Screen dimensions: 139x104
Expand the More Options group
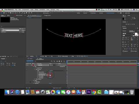pyautogui.click(x=35, y=79)
